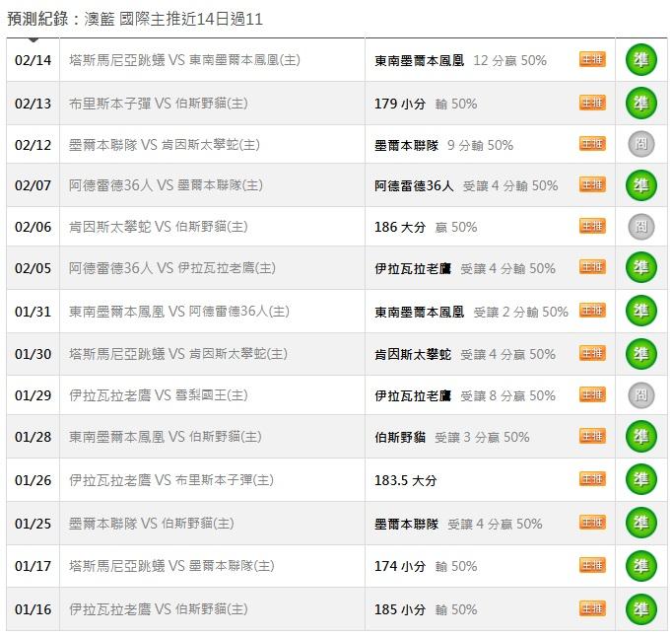
Task: Click the pick 伯斯野貓 受讓 3 分贏 50%
Action: pyautogui.click(x=452, y=438)
